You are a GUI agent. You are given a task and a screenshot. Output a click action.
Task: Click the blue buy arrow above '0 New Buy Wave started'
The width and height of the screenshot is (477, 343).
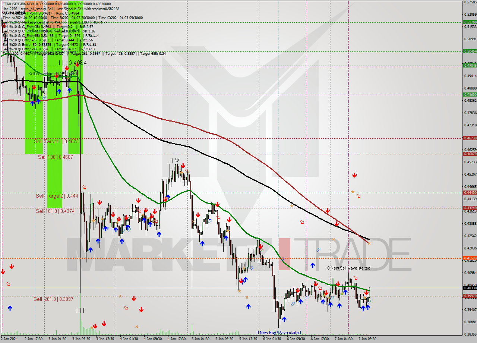(284, 319)
